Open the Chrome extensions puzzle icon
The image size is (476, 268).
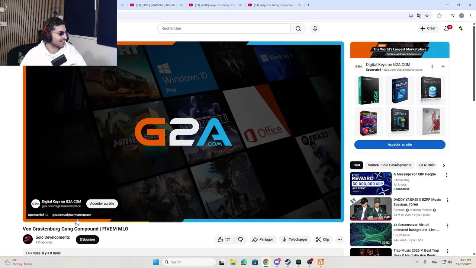[x=439, y=16]
